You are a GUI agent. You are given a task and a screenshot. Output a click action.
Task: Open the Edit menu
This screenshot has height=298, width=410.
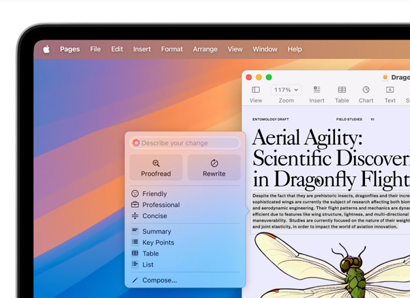point(117,49)
